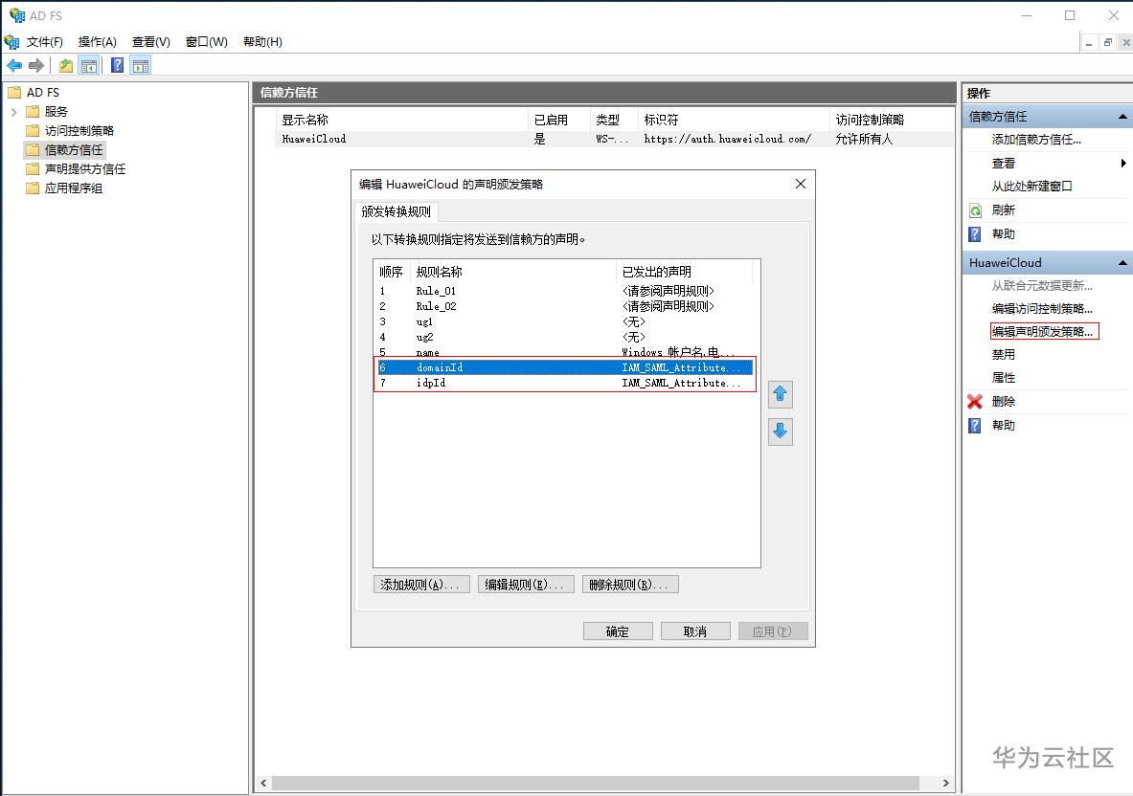This screenshot has width=1133, height=796.
Task: Click the green refresh icon in Actions
Action: (975, 210)
